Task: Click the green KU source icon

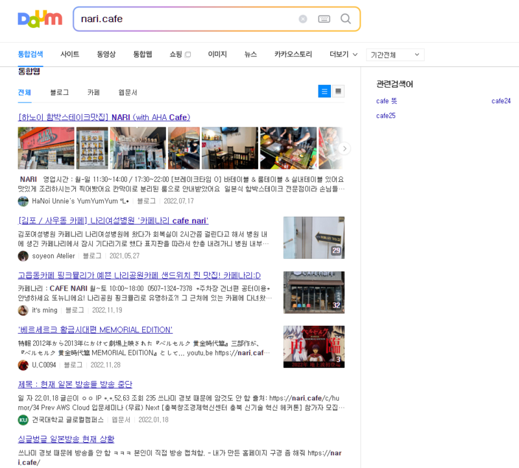Action: pos(23,420)
